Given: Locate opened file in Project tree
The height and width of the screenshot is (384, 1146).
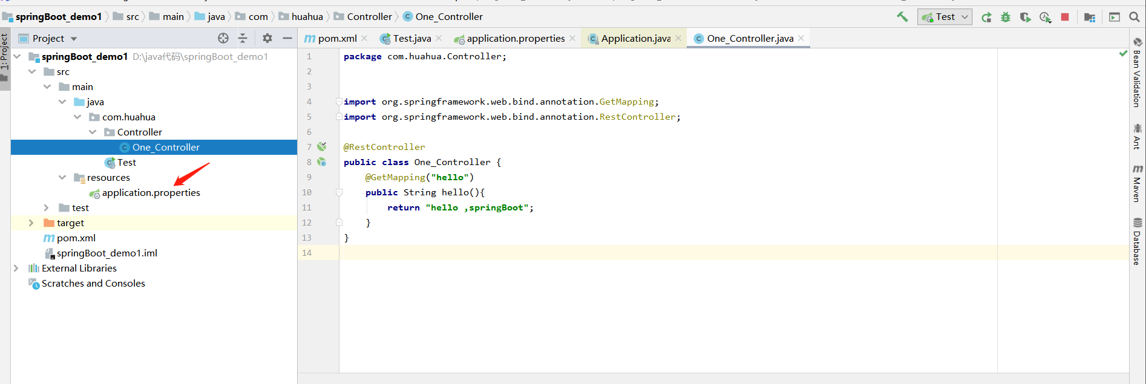Looking at the screenshot, I should (223, 38).
